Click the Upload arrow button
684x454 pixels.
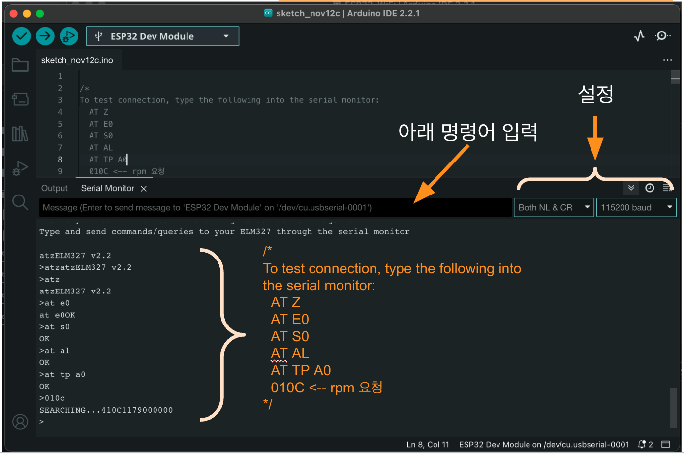point(45,36)
